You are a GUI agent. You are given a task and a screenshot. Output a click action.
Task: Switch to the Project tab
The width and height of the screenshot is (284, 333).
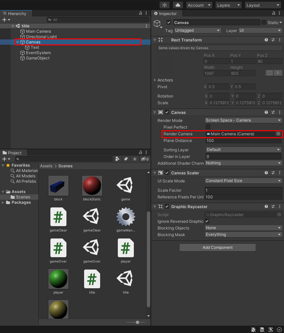(12, 153)
